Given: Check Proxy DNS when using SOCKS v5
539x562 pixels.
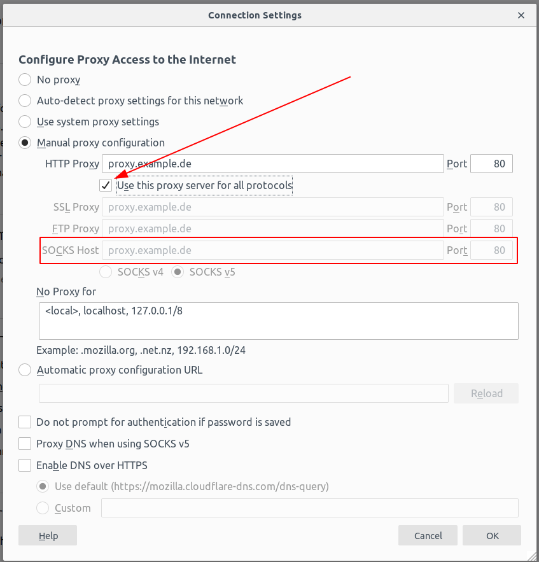Looking at the screenshot, I should tap(24, 444).
